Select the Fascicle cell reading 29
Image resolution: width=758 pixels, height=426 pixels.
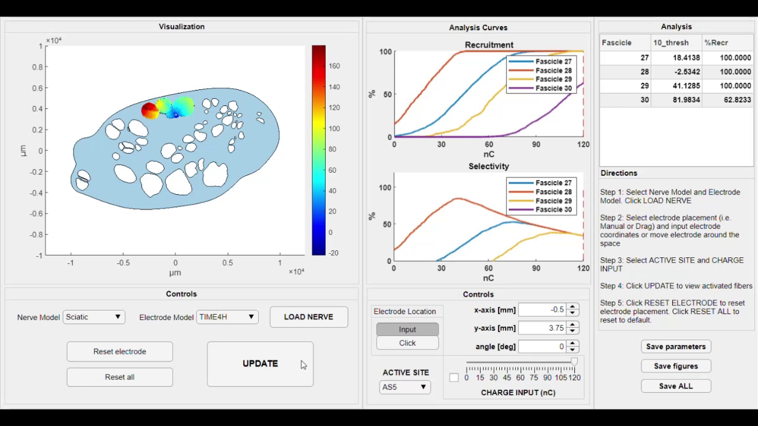click(625, 86)
